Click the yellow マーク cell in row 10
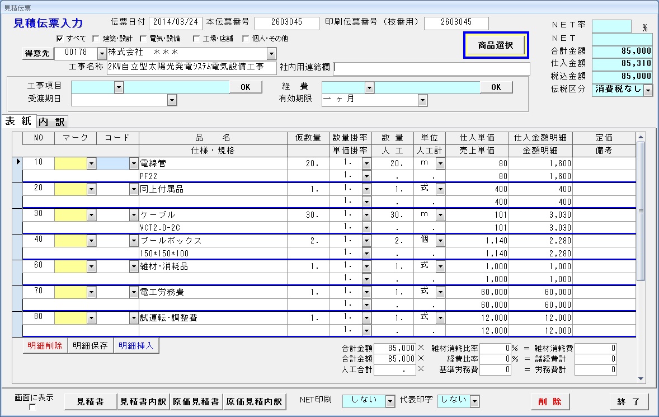The height and width of the screenshot is (417, 659). [70, 163]
